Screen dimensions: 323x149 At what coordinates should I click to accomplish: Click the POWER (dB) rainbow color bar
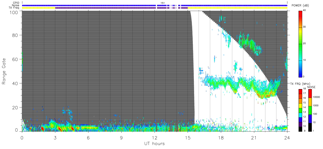pyautogui.click(x=300, y=44)
